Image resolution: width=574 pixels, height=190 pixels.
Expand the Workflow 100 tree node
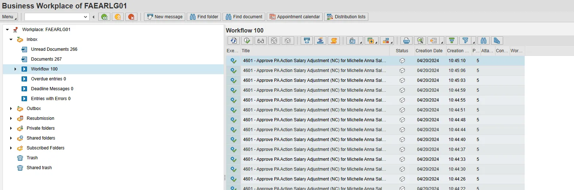click(x=15, y=69)
